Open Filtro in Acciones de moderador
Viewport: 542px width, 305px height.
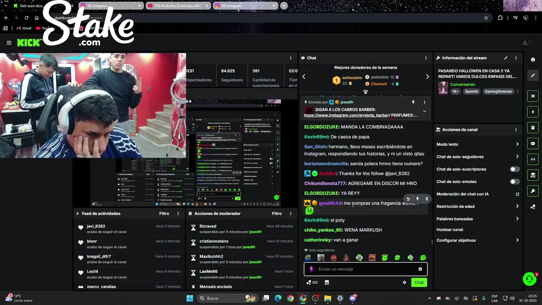[x=277, y=213]
